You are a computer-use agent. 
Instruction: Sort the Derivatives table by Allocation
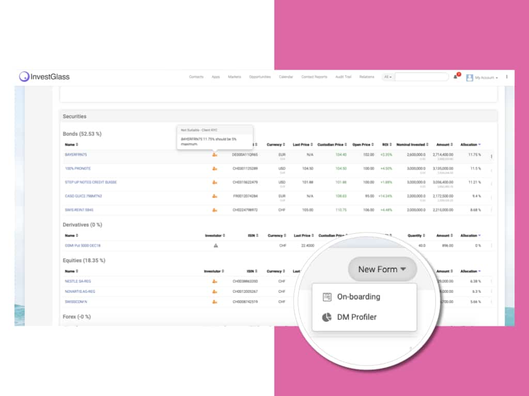tap(470, 236)
